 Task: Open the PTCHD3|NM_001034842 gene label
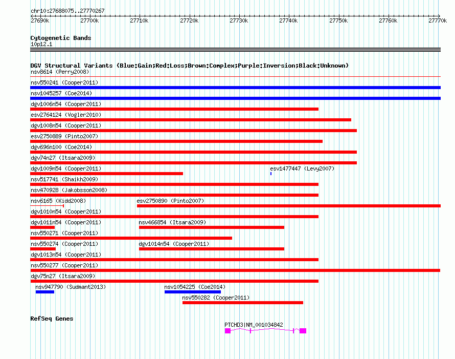click(x=254, y=325)
